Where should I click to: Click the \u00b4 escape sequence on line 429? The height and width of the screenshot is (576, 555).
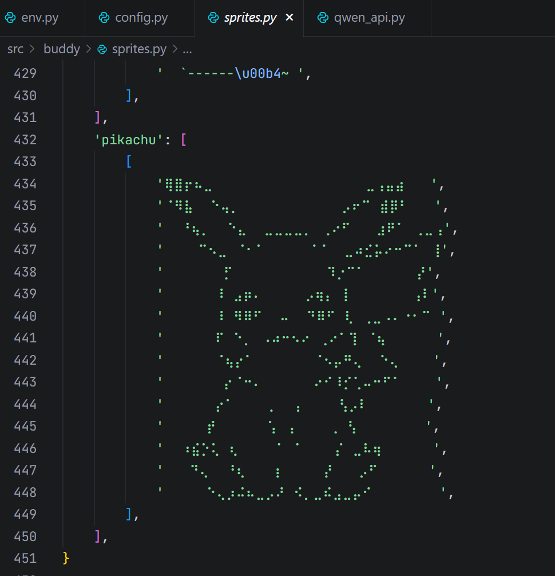tap(257, 73)
